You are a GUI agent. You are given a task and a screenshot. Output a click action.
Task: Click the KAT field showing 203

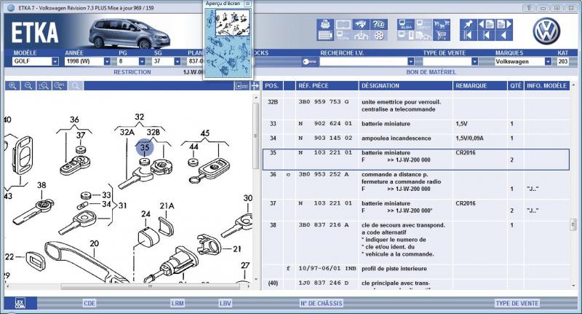tap(563, 62)
